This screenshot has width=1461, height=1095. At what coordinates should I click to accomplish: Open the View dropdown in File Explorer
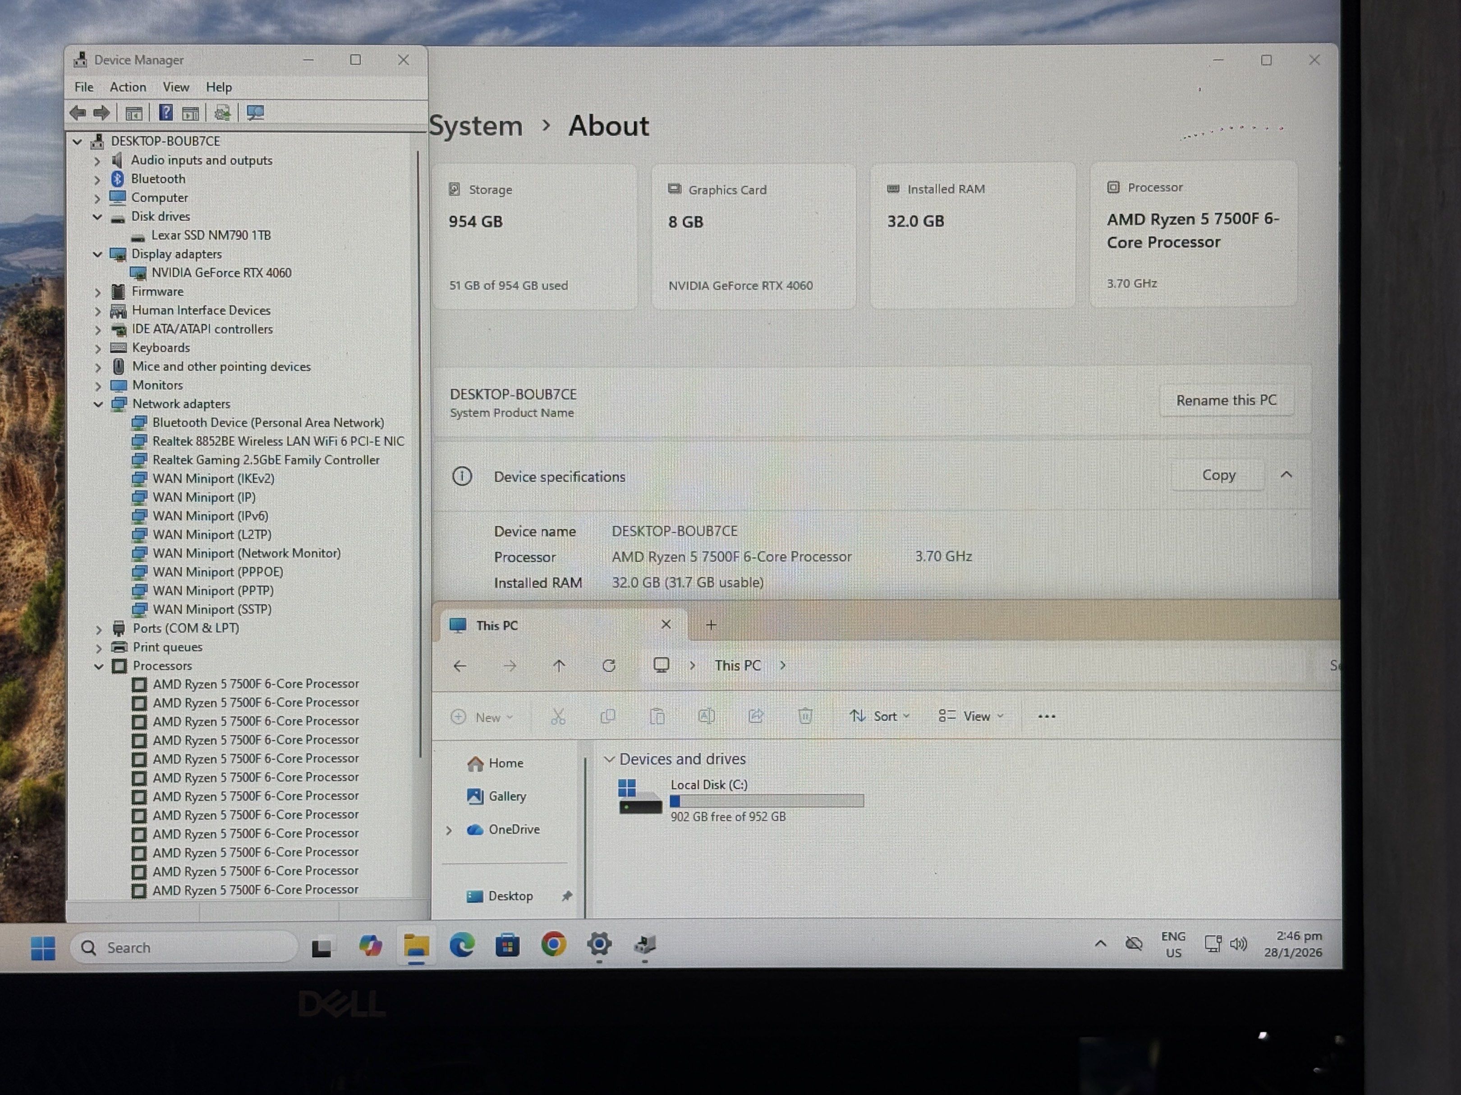(x=971, y=716)
